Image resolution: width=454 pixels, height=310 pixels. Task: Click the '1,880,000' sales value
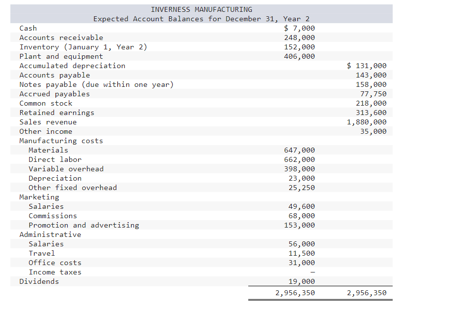click(366, 122)
